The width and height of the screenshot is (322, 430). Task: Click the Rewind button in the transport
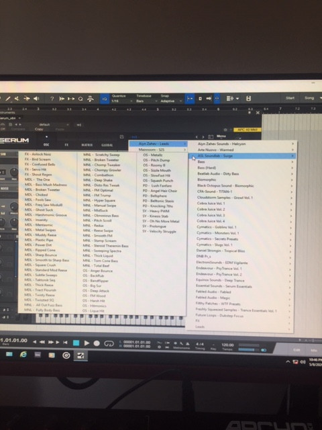pos(42,342)
